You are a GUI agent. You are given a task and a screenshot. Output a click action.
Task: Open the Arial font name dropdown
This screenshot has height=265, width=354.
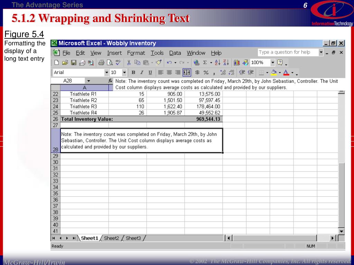(107, 72)
